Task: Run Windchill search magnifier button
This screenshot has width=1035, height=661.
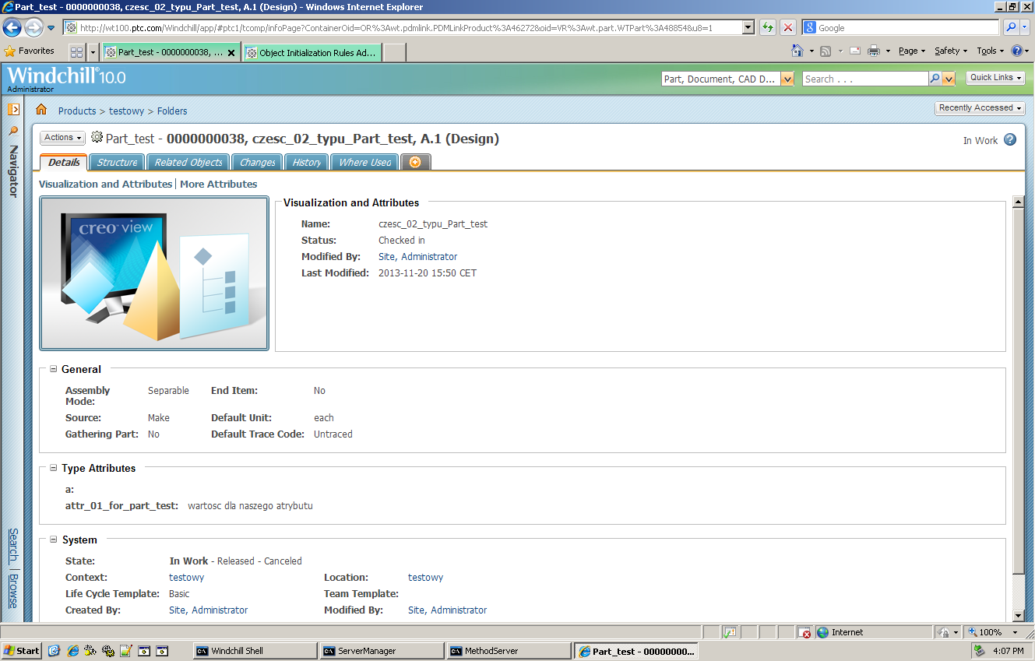Action: (x=935, y=79)
